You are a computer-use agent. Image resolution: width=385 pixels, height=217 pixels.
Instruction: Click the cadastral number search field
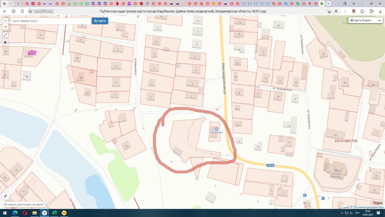click(51, 21)
